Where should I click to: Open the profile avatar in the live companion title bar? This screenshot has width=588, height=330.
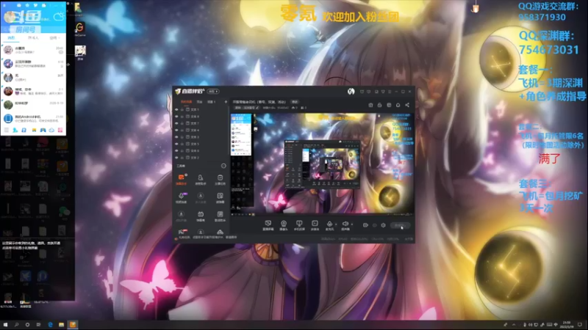351,91
